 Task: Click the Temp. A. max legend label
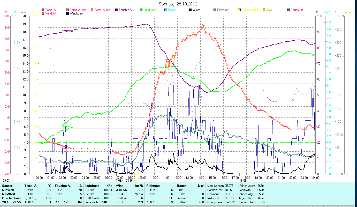tap(103, 10)
